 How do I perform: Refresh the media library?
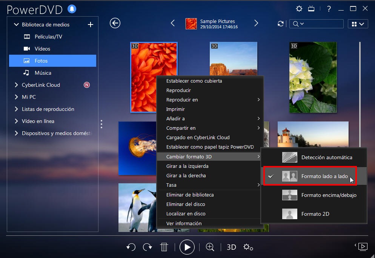point(281,24)
